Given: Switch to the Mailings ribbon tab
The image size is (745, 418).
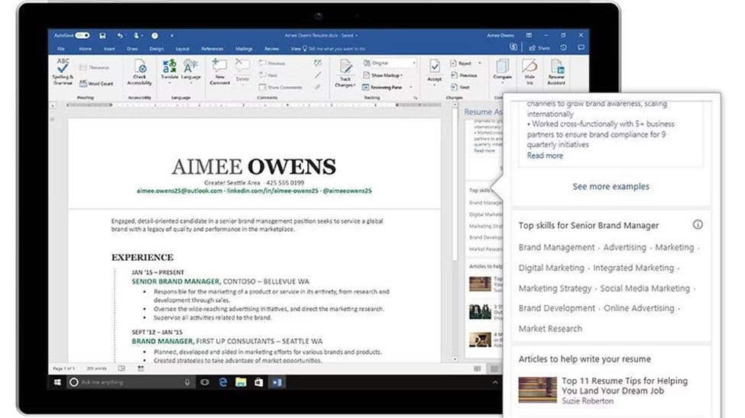Looking at the screenshot, I should [x=244, y=48].
